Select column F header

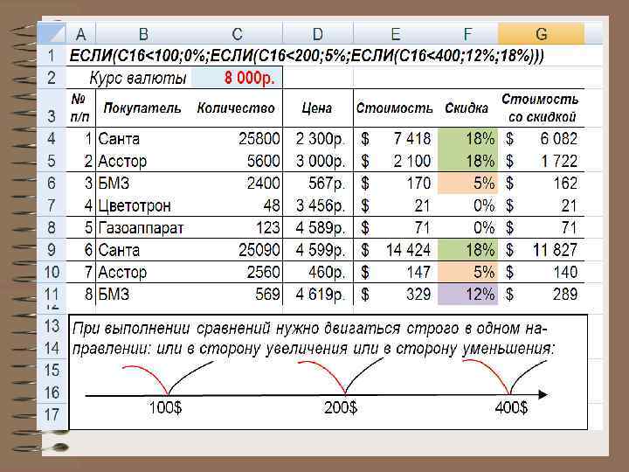467,34
